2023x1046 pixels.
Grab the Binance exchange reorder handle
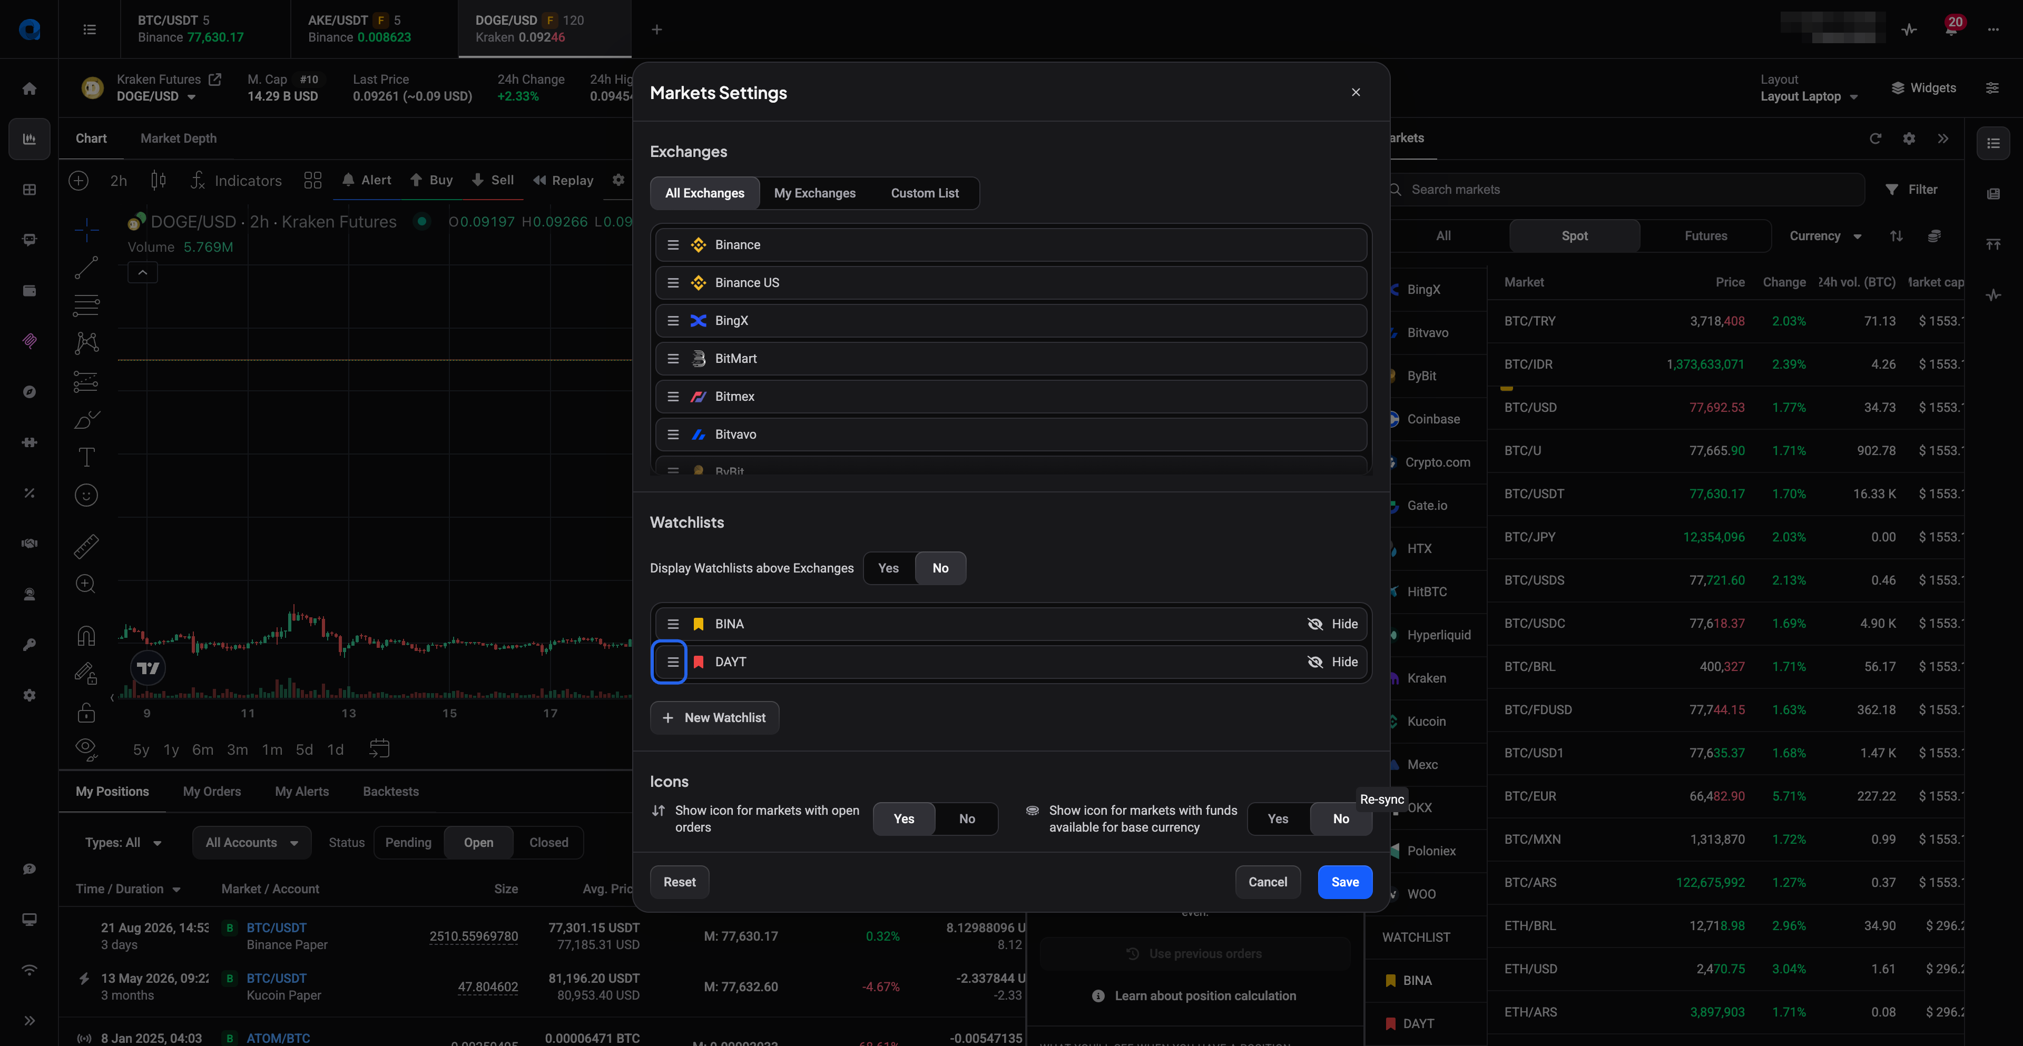(x=673, y=245)
